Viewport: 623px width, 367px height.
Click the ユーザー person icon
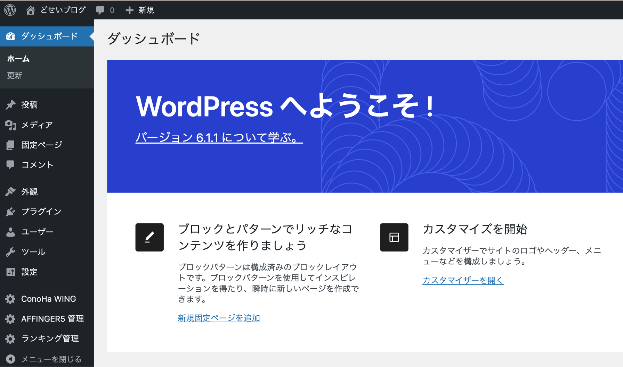(x=11, y=232)
